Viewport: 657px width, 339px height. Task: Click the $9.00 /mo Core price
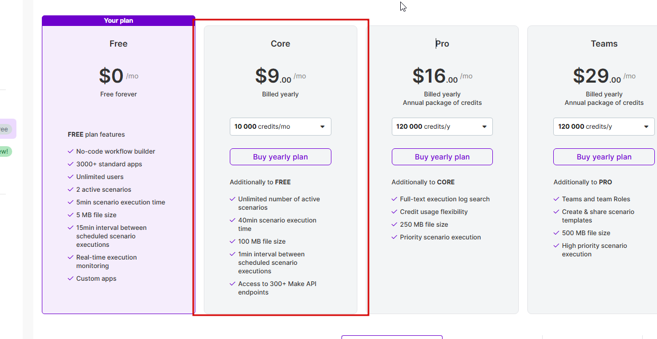pyautogui.click(x=280, y=76)
